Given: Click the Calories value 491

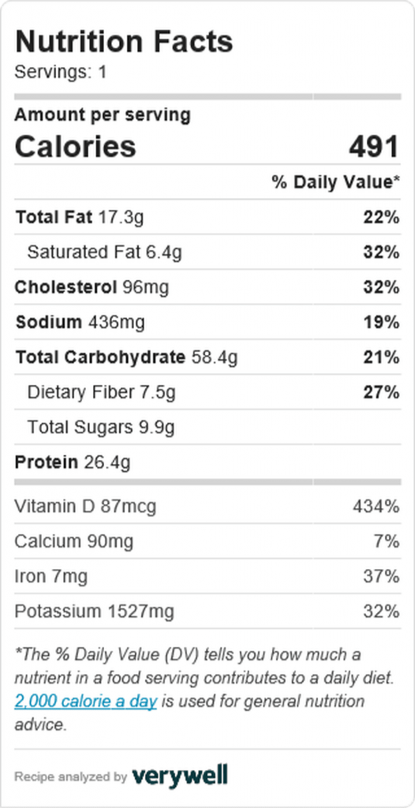Looking at the screenshot, I should point(374,147).
